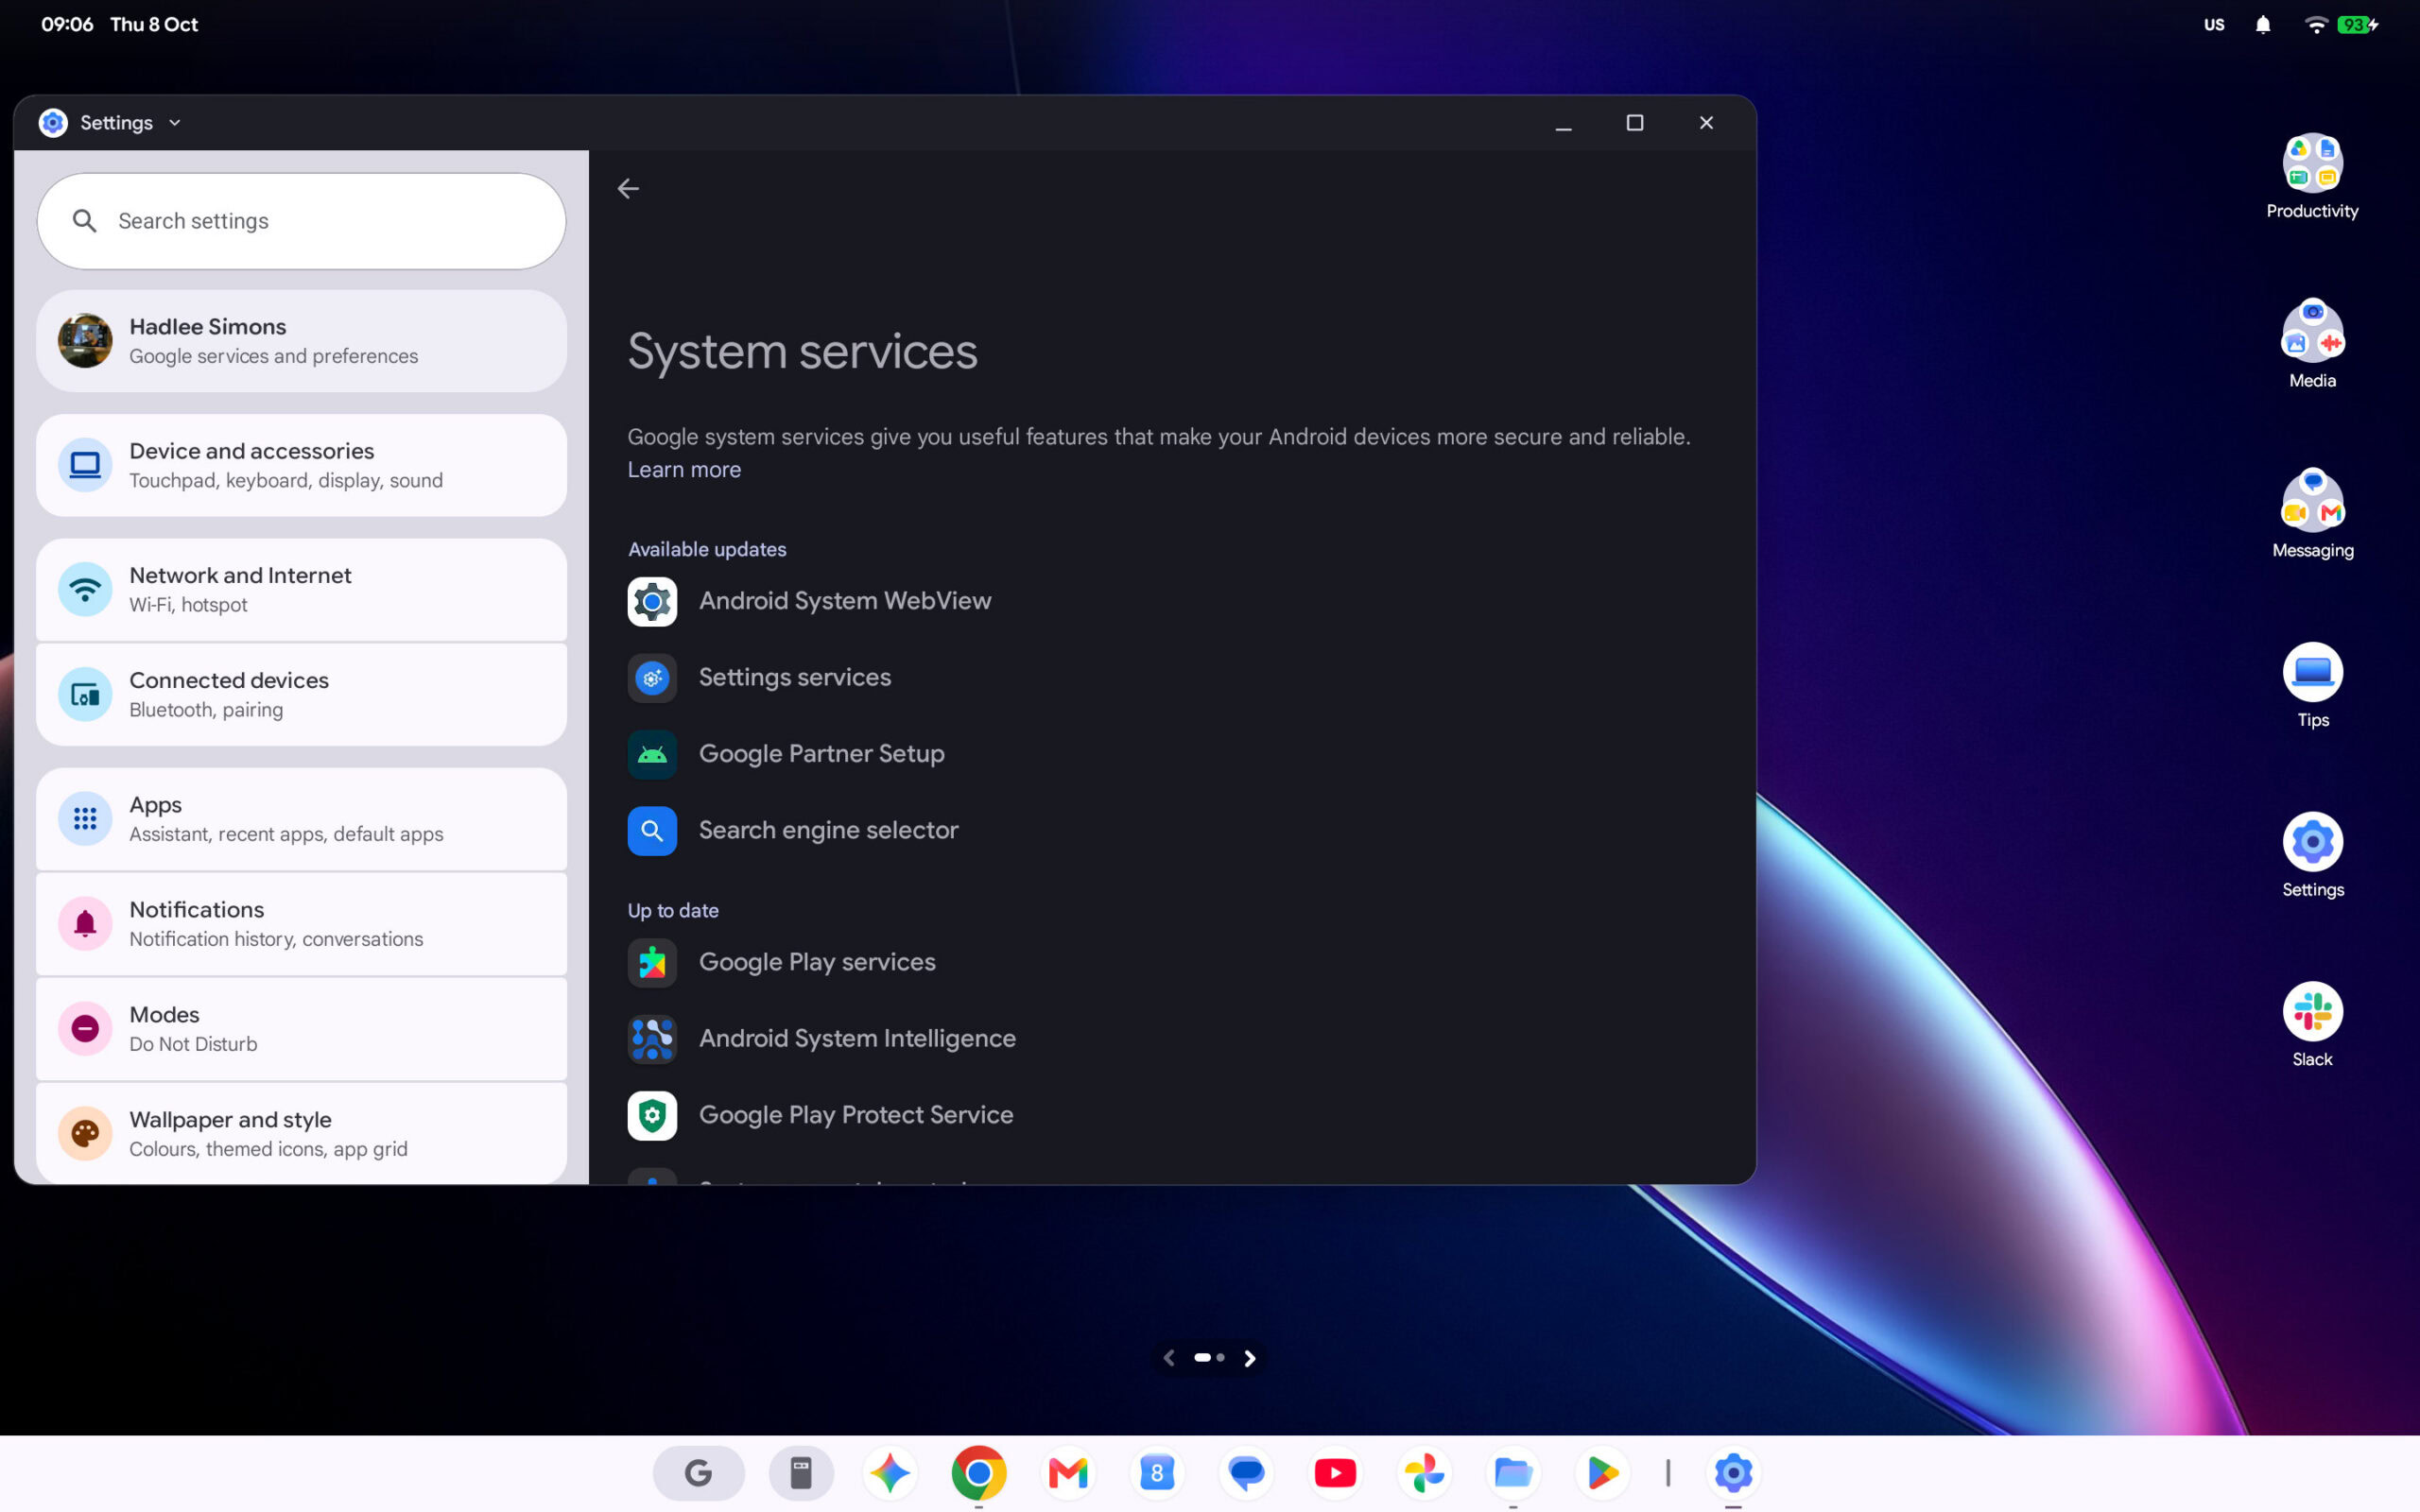Screen dimensions: 2420x1512
Task: Open Notifications settings
Action: click(x=301, y=923)
